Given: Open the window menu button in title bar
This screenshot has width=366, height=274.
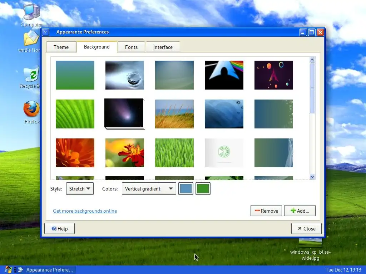Looking at the screenshot, I should coord(46,32).
